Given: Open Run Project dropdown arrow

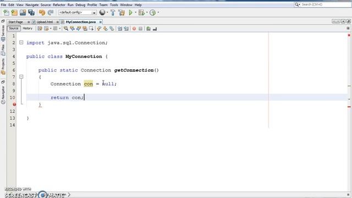Looking at the screenshot, I should coord(136,12).
